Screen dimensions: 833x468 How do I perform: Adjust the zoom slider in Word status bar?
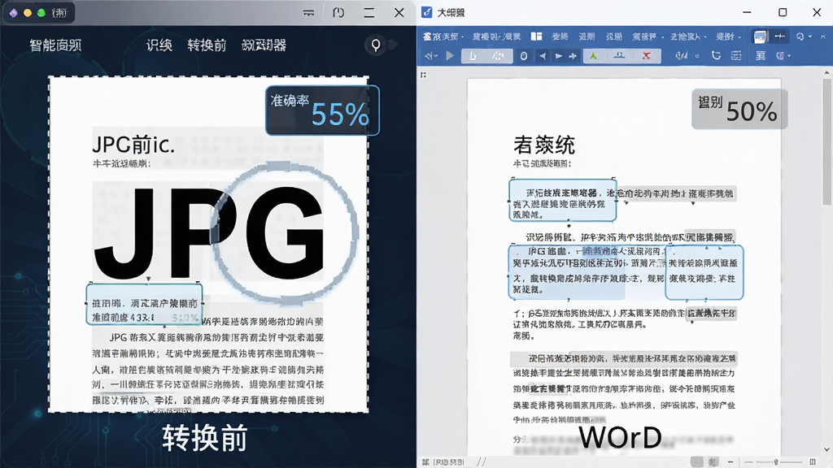point(776,462)
